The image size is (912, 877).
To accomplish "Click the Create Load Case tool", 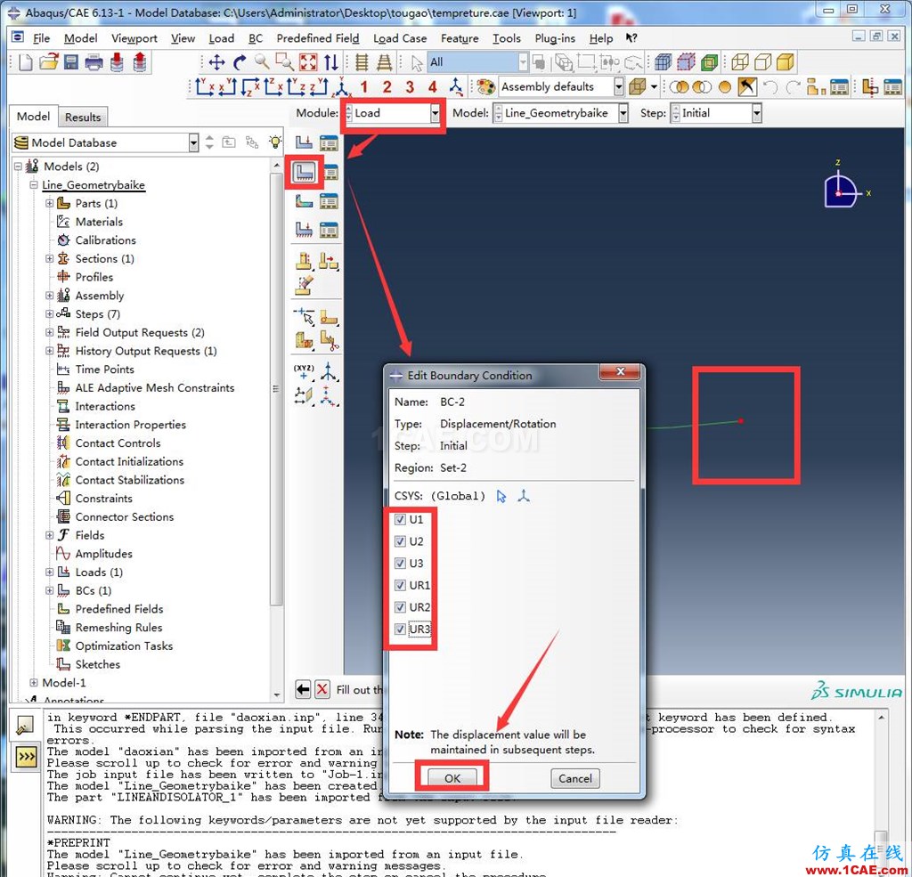I will click(x=304, y=231).
